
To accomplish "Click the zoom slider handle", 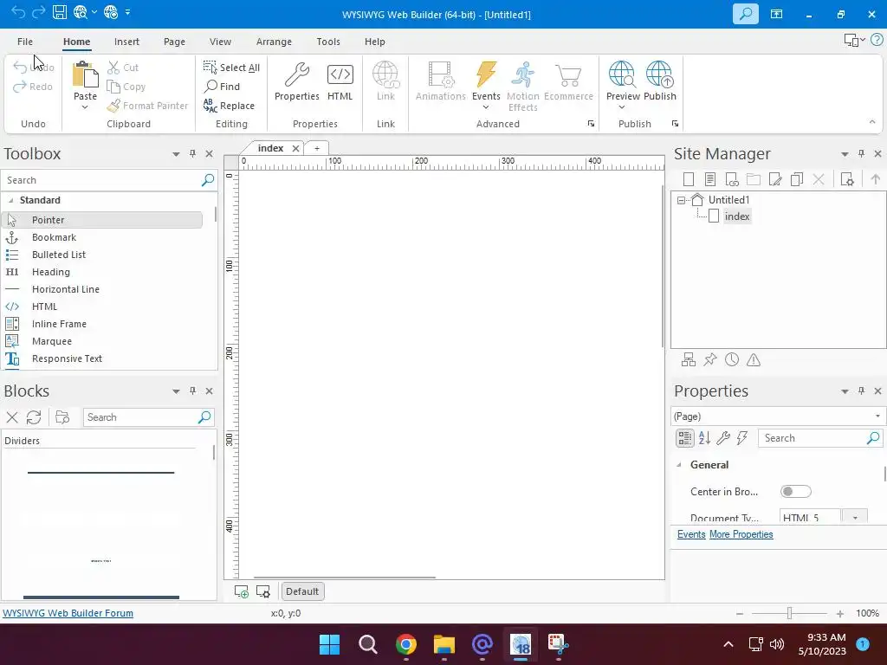I will pos(789,613).
